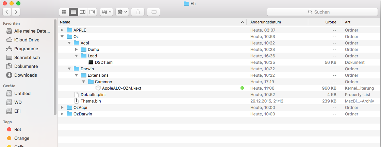
Task: Select the OzDarwin folder name
Action: pos(83,114)
